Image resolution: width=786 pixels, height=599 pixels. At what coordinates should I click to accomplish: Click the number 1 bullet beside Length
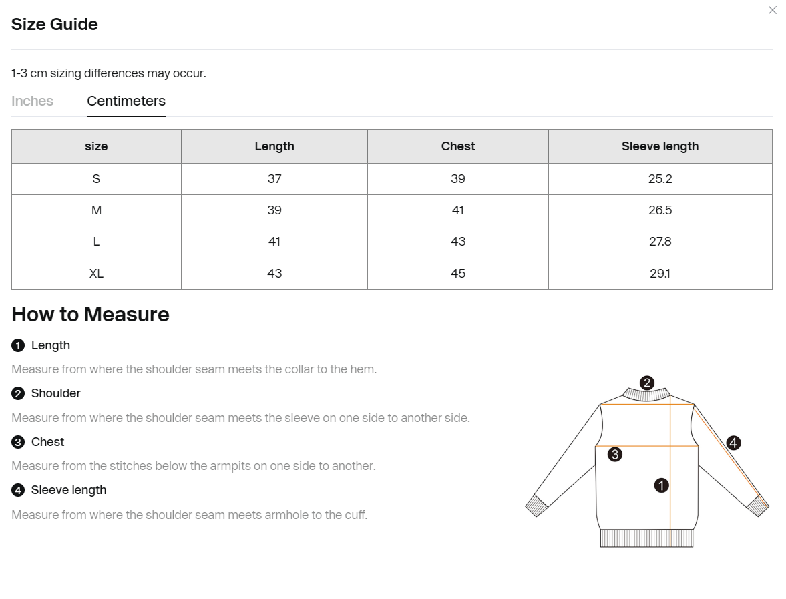coord(18,345)
